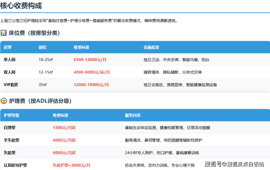The height and width of the screenshot is (170, 270).
Task: Click the 房型 column header
Action: click(x=8, y=47)
